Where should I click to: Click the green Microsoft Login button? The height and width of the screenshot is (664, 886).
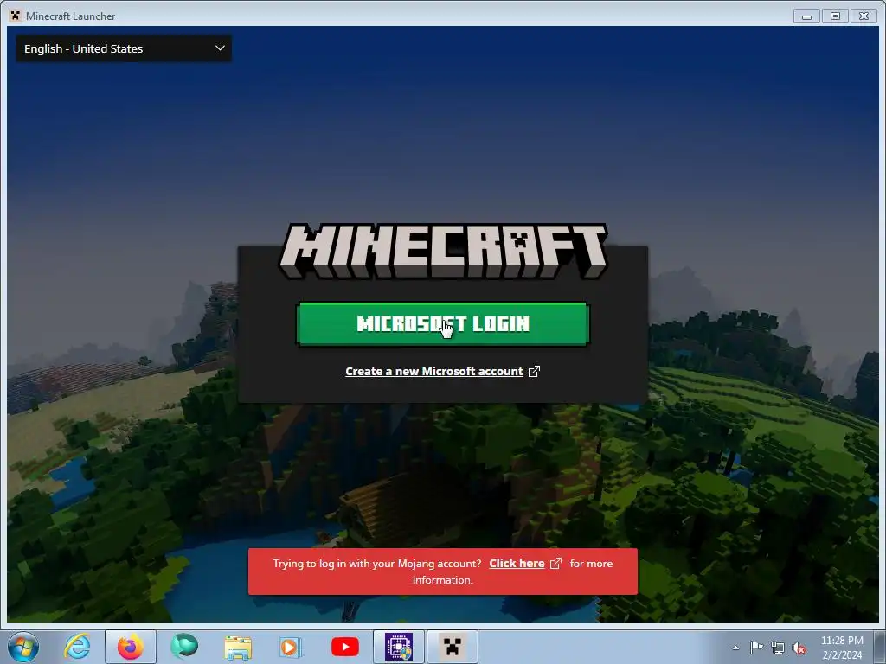point(443,323)
